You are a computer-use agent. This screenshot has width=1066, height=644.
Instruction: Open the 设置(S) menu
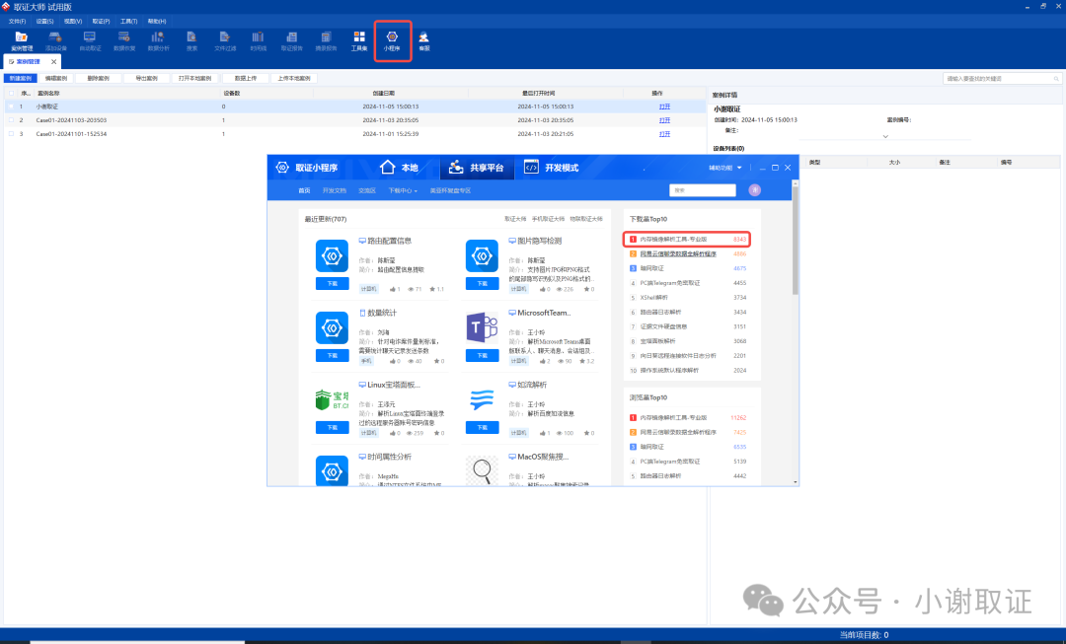[44, 22]
